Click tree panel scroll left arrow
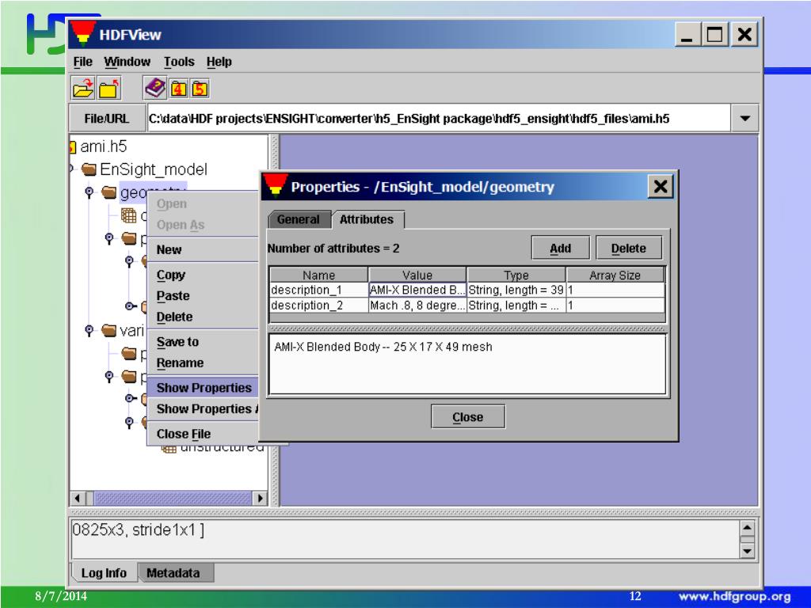This screenshot has width=811, height=608. (78, 499)
